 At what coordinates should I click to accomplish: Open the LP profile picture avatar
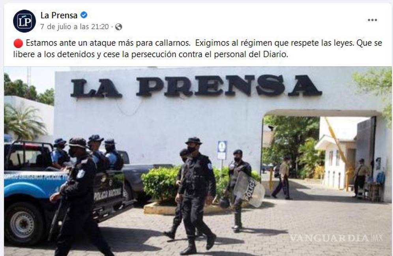click(24, 21)
